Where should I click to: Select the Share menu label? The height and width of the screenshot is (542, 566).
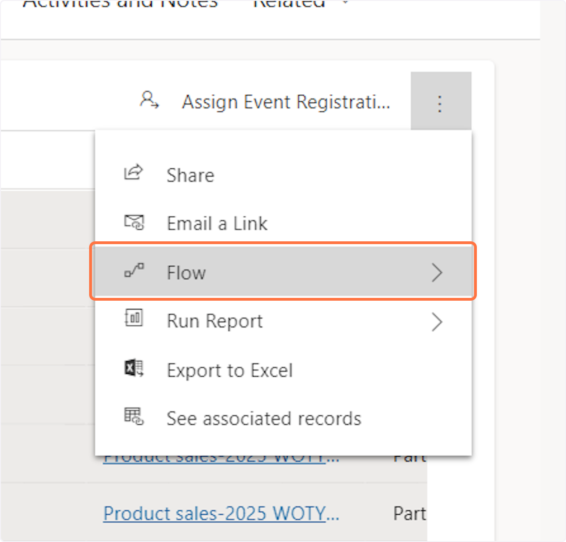coord(191,175)
